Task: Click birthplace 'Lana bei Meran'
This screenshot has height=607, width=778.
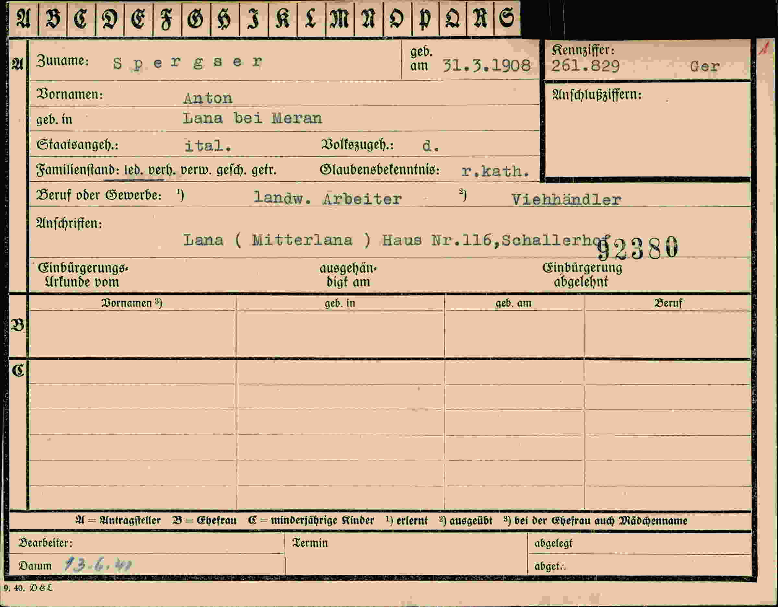Action: click(x=252, y=118)
